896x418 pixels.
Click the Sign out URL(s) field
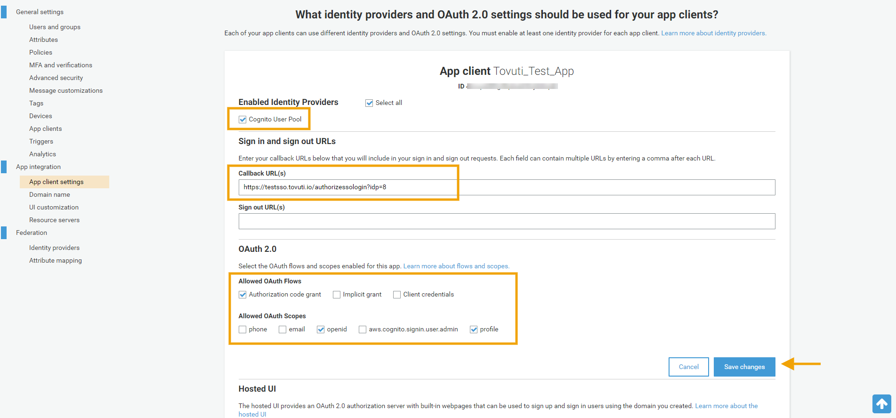pyautogui.click(x=507, y=221)
